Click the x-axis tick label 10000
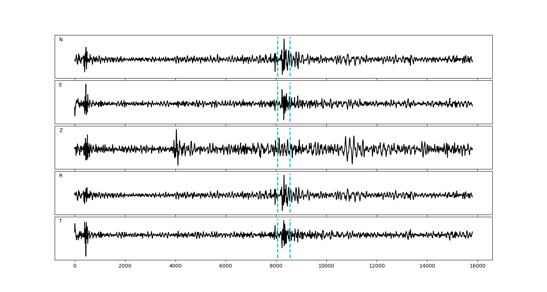 (x=326, y=266)
